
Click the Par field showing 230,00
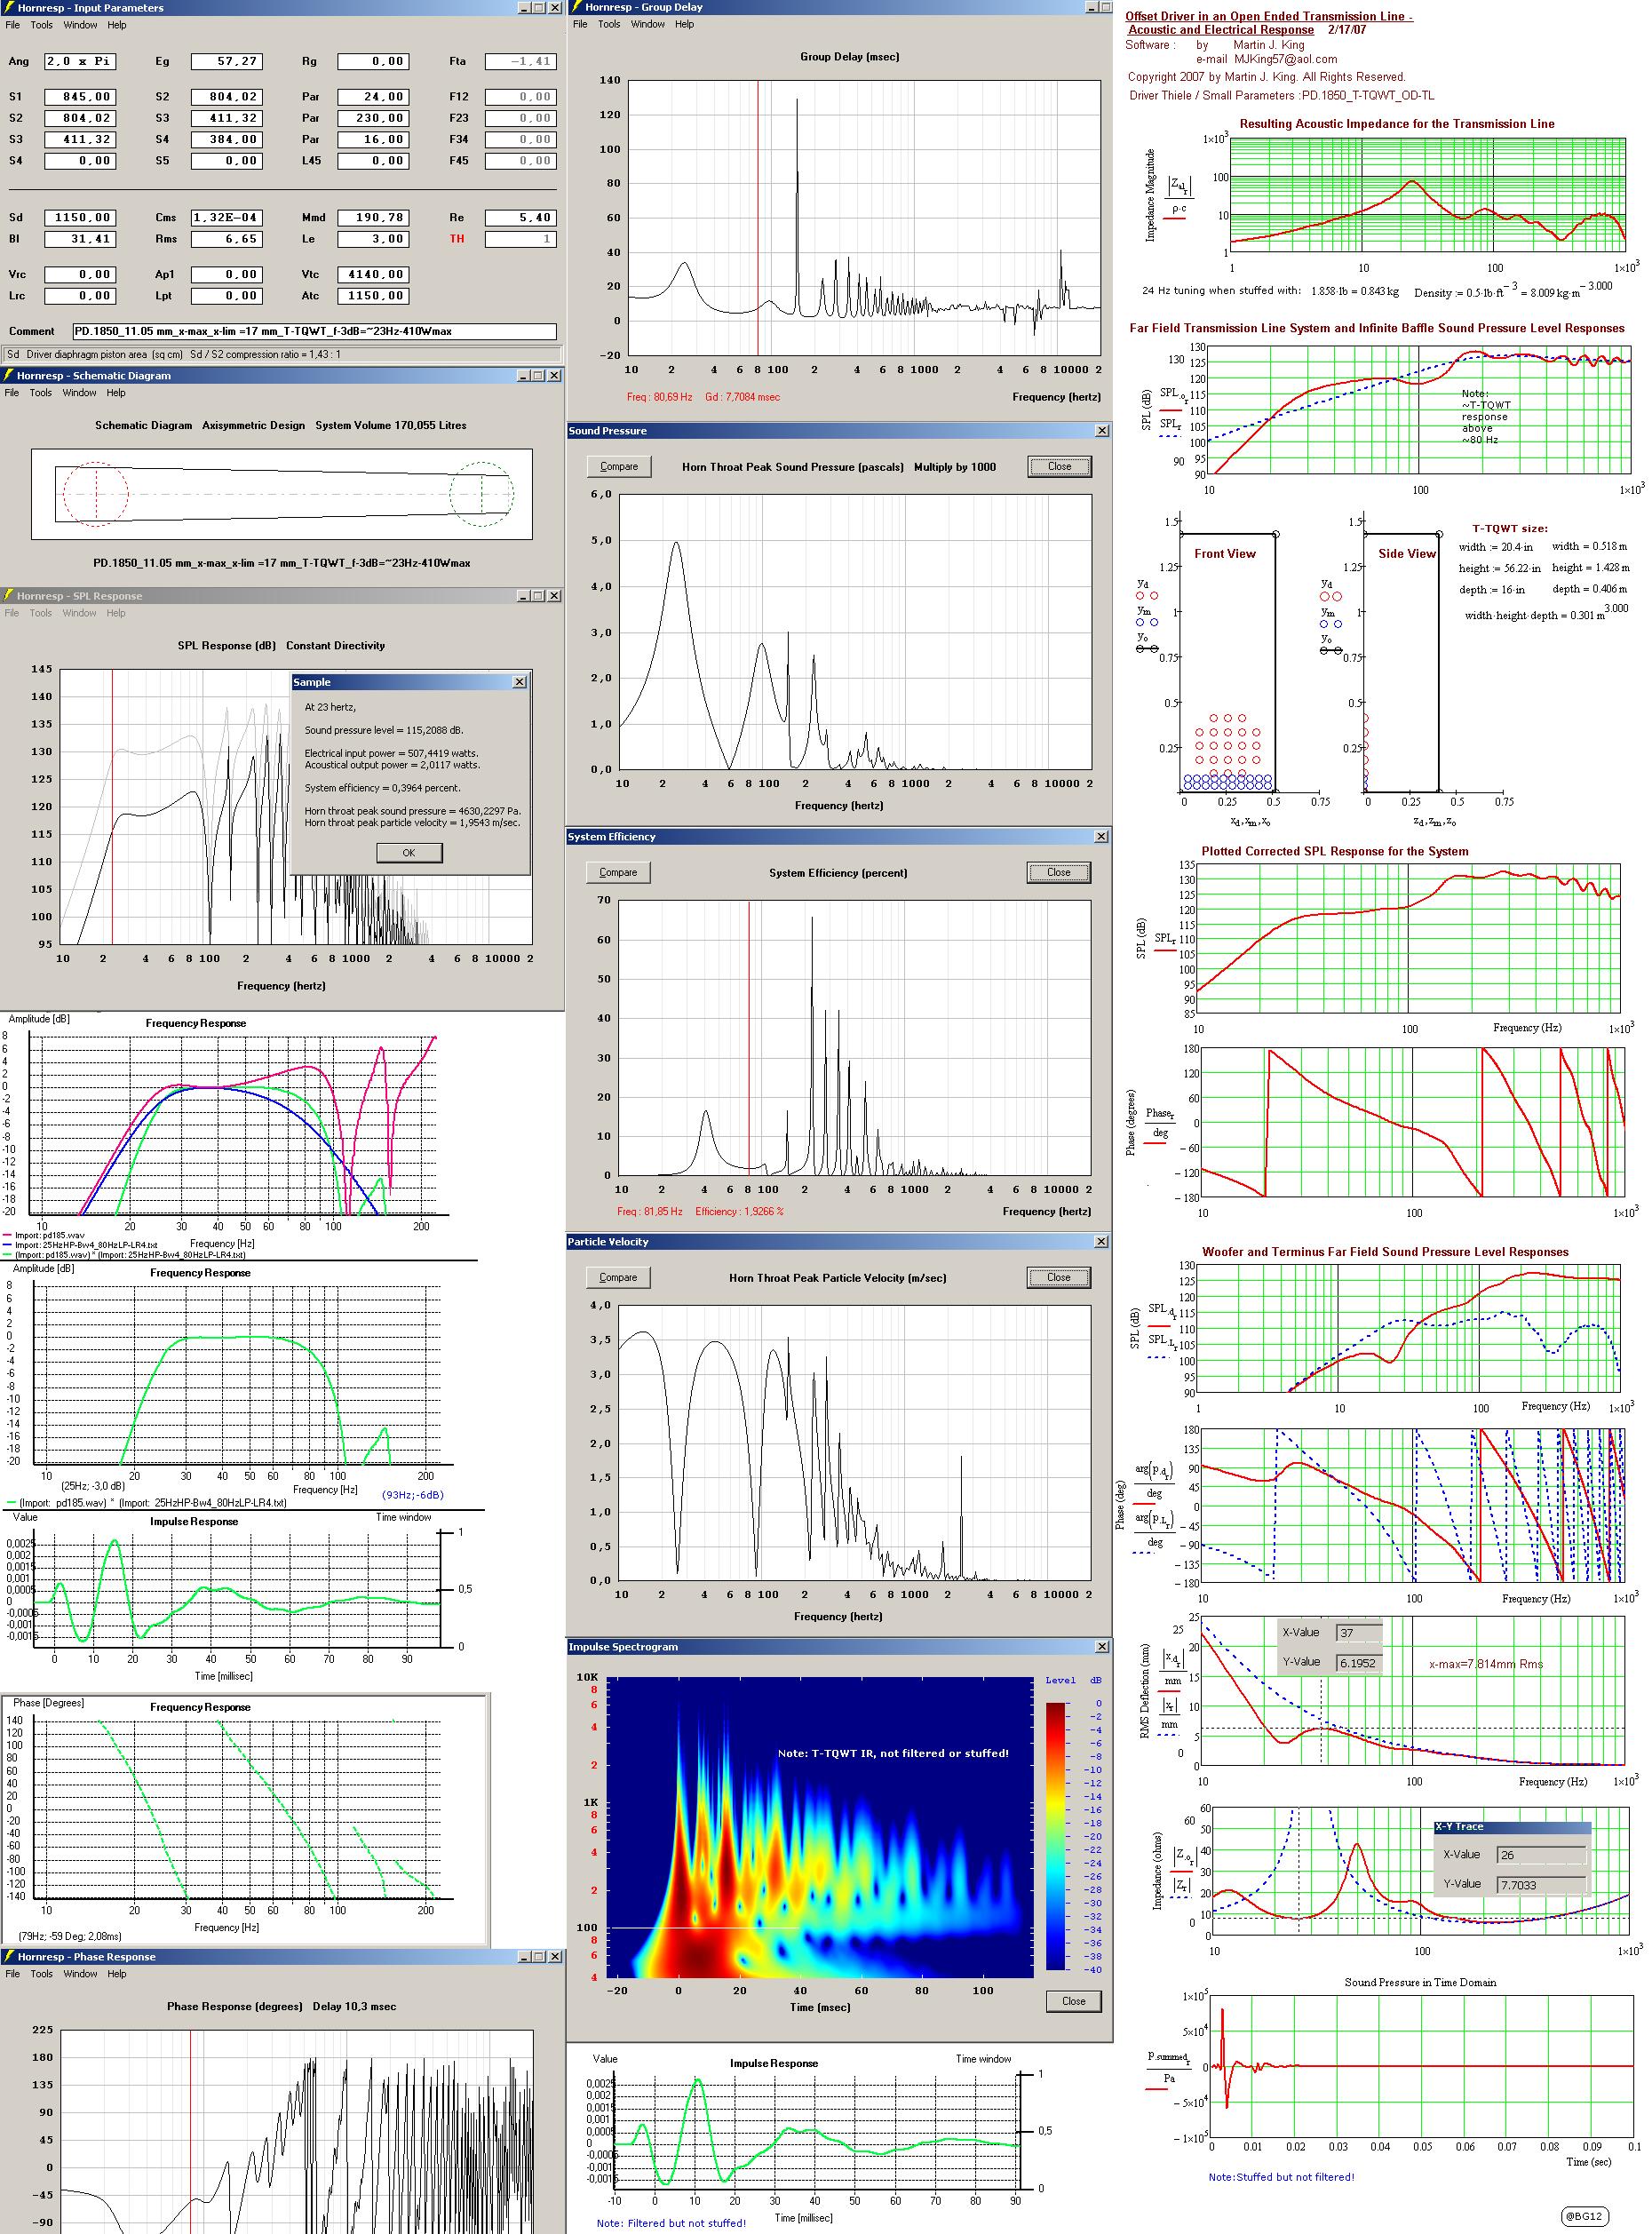coord(374,119)
